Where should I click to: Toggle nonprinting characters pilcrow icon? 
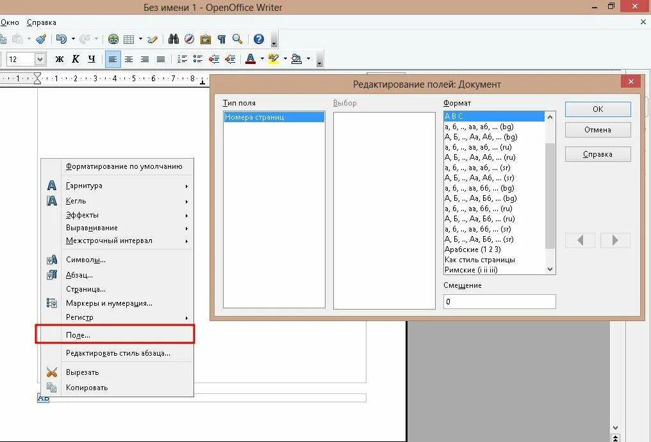(222, 39)
